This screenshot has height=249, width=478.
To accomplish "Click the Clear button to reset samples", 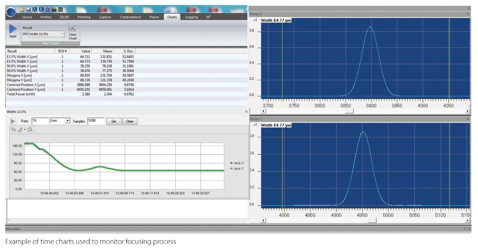I will [x=129, y=121].
